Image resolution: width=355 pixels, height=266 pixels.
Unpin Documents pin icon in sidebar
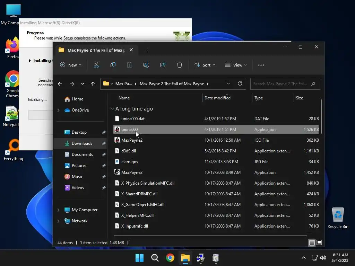pos(104,154)
